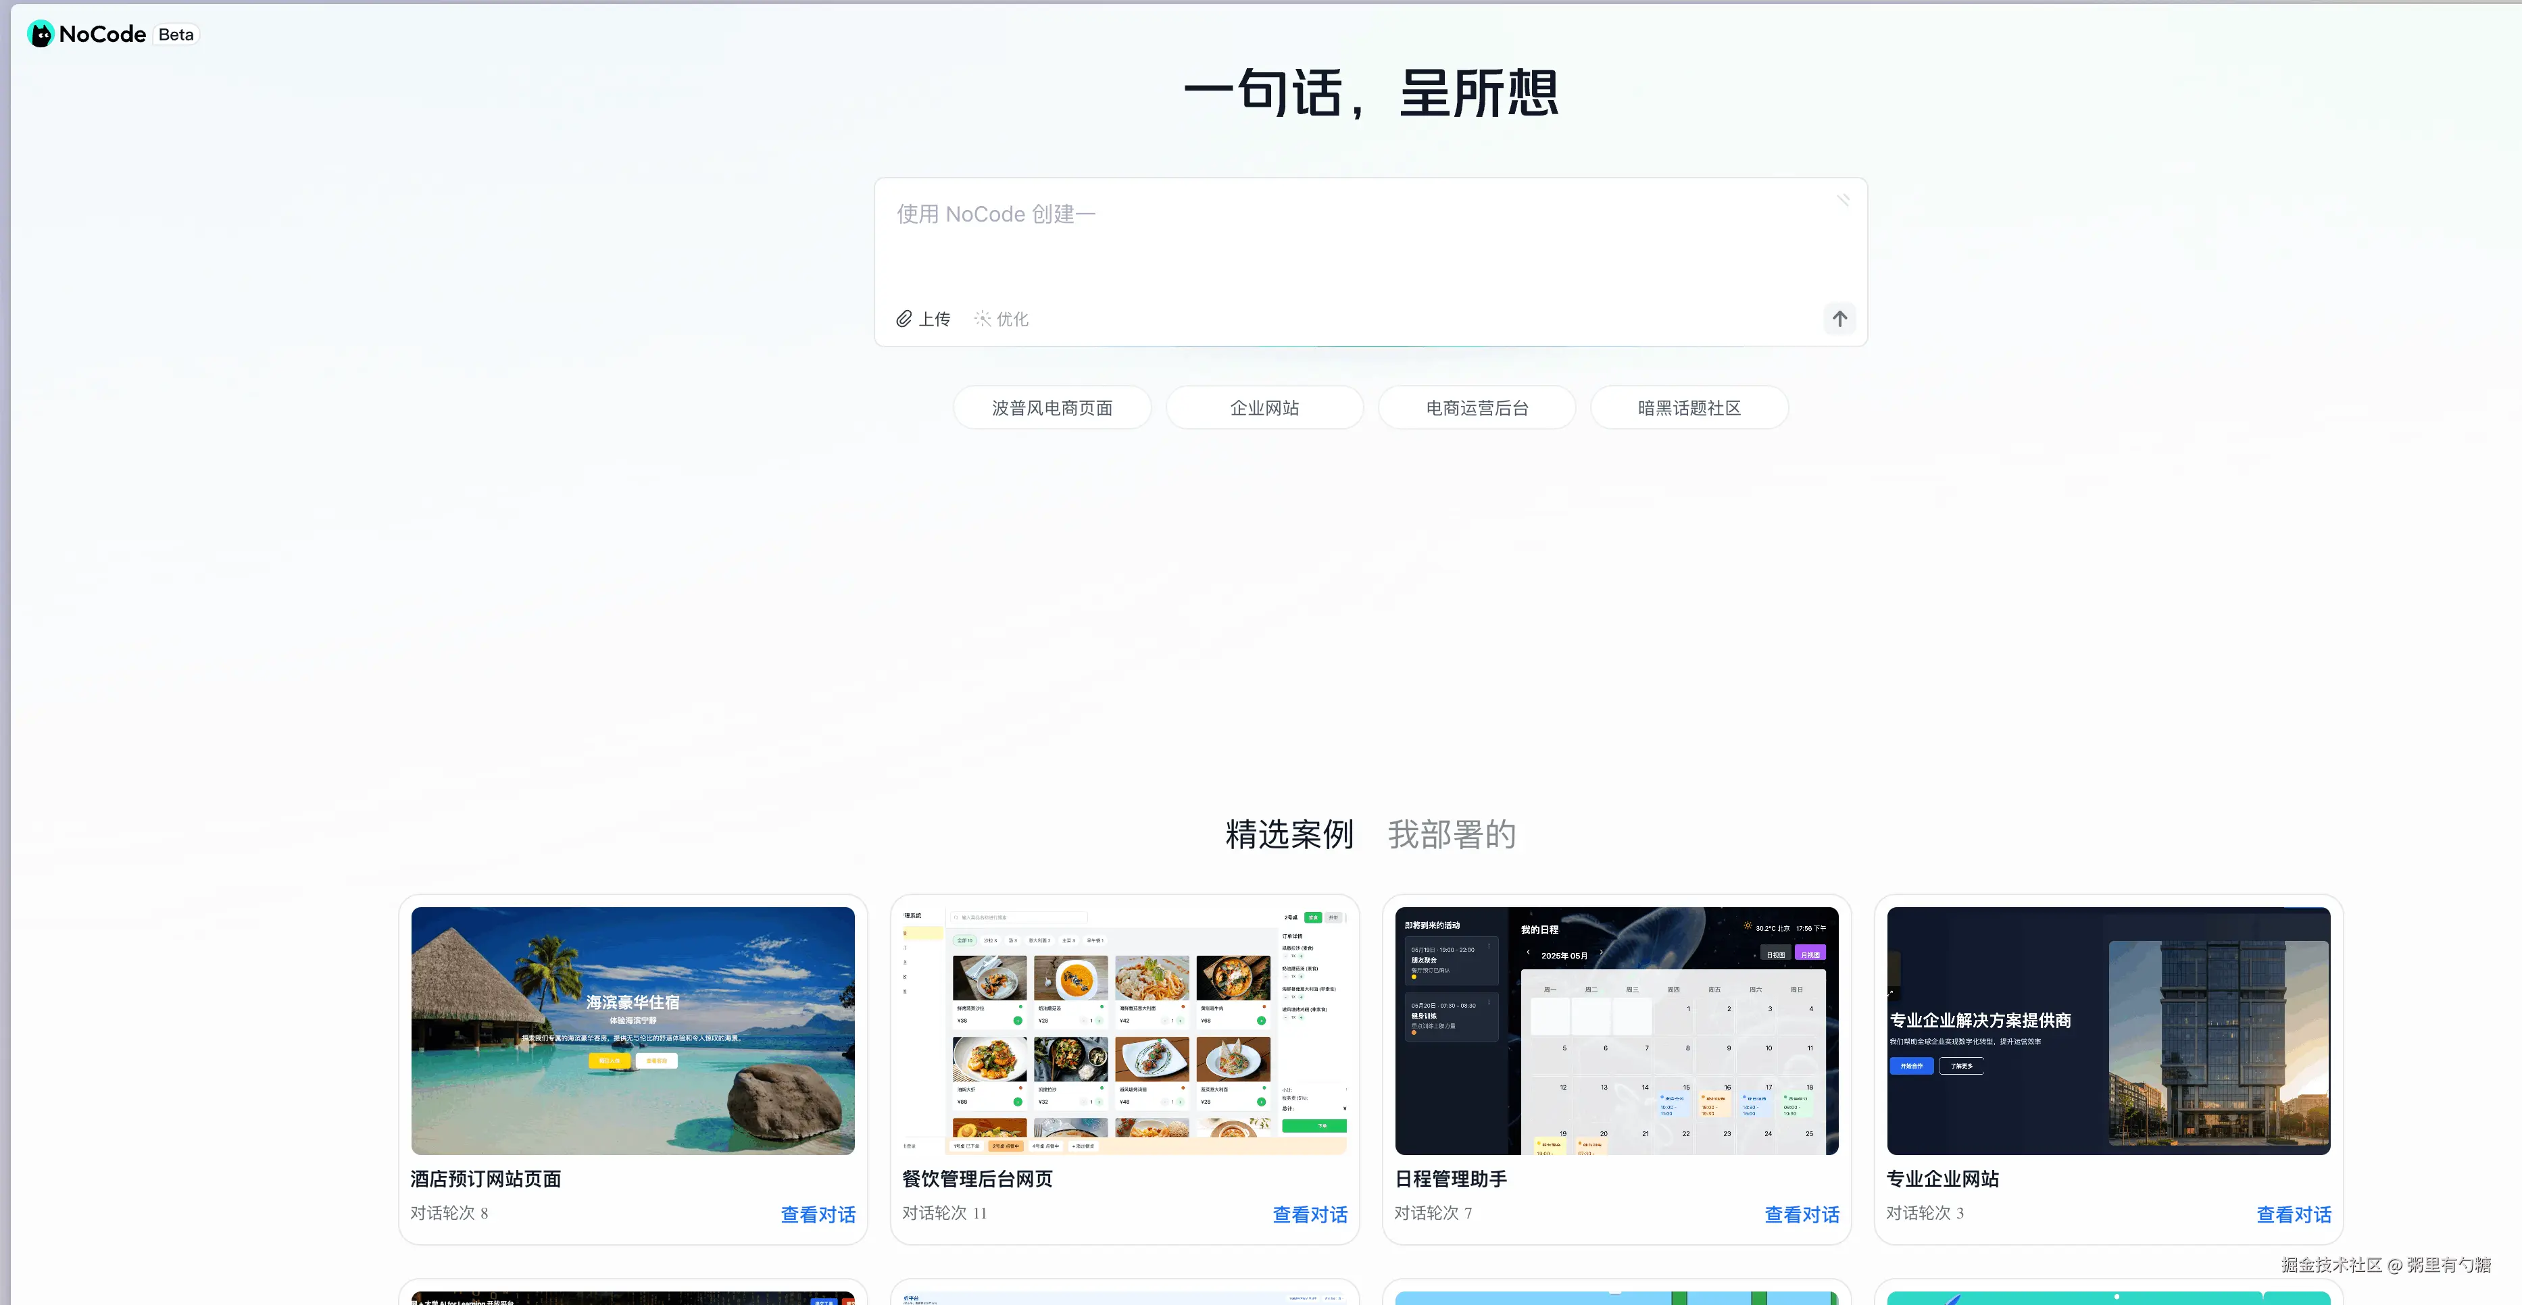Click the paperclip upload icon
The height and width of the screenshot is (1305, 2522).
coord(904,319)
